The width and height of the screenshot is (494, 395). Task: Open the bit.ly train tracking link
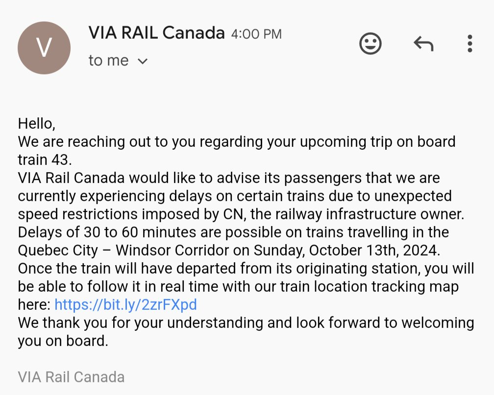click(125, 304)
